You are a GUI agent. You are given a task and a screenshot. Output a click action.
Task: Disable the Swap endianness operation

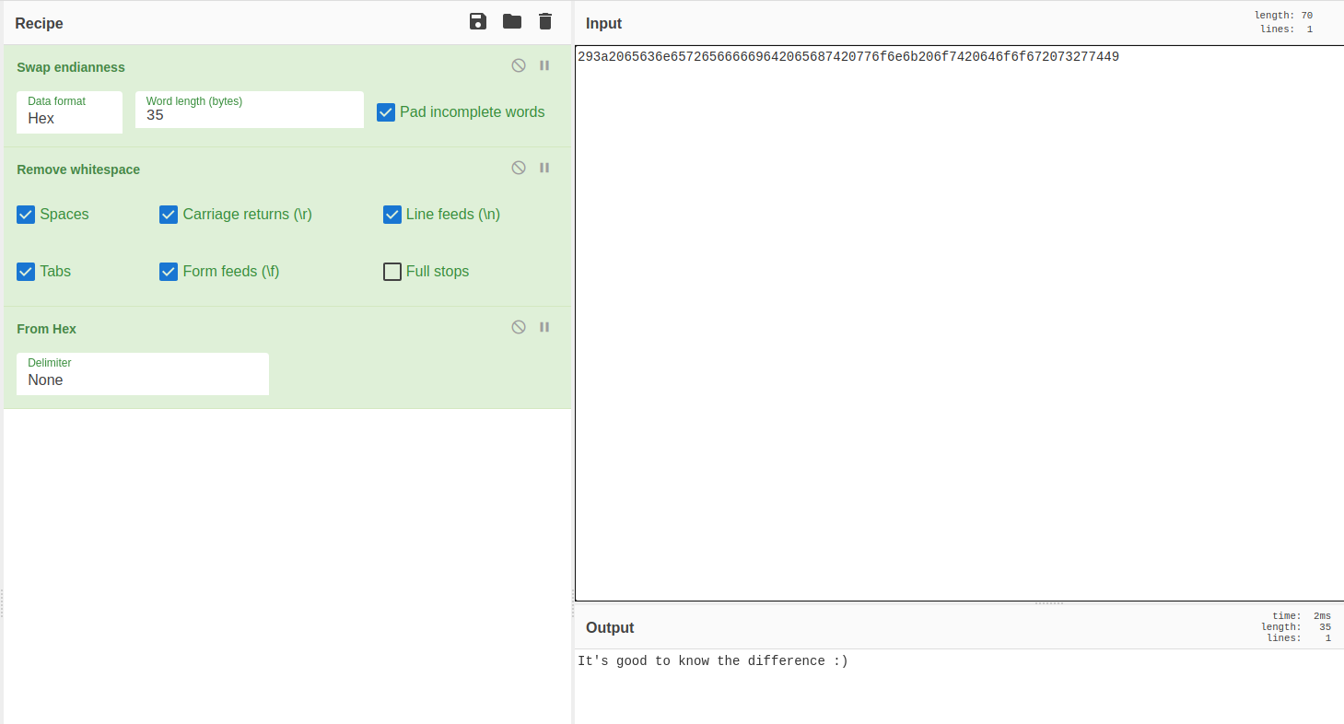pos(519,65)
